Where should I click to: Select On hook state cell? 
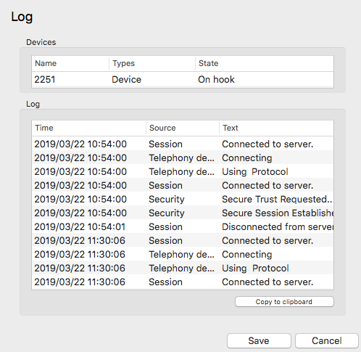(x=216, y=79)
